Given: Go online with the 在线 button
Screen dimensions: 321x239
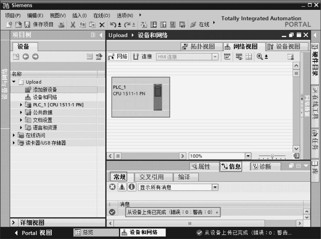Looking at the screenshot, I should point(200,25).
